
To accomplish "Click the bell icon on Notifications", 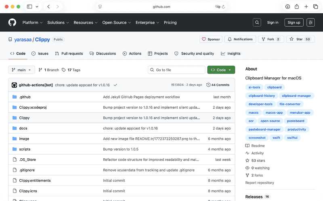I will point(230,39).
